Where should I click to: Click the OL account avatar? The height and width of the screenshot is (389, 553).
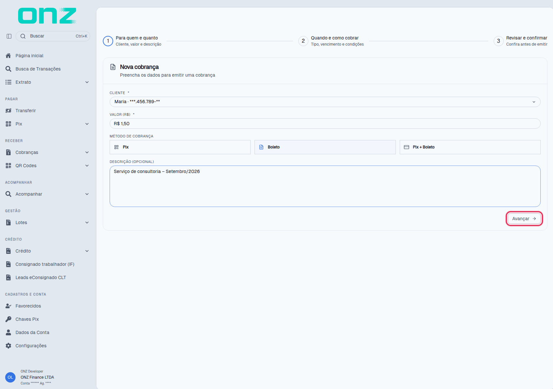coord(10,377)
